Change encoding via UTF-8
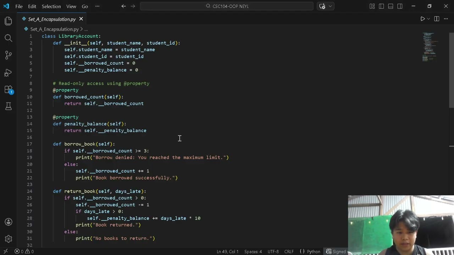454x255 pixels. pos(273,251)
